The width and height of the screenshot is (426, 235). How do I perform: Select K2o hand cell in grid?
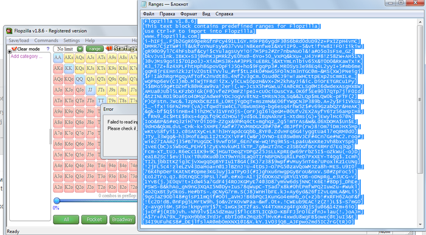click(69, 187)
